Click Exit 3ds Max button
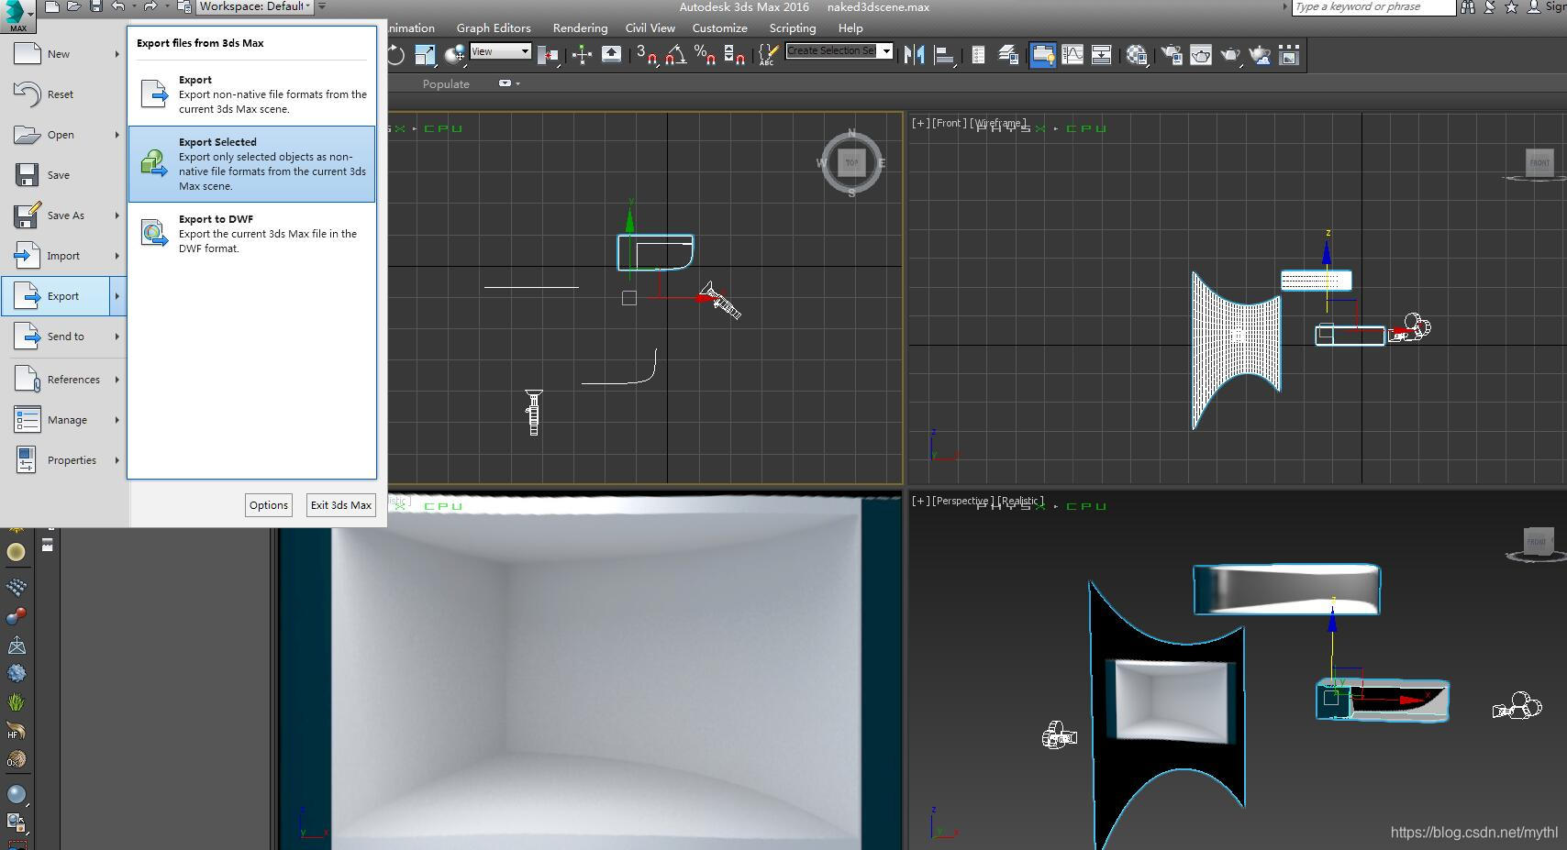Image resolution: width=1567 pixels, height=850 pixels. click(341, 505)
